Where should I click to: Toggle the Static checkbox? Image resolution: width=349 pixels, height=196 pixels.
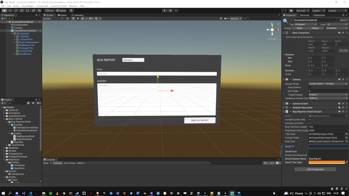(338, 20)
